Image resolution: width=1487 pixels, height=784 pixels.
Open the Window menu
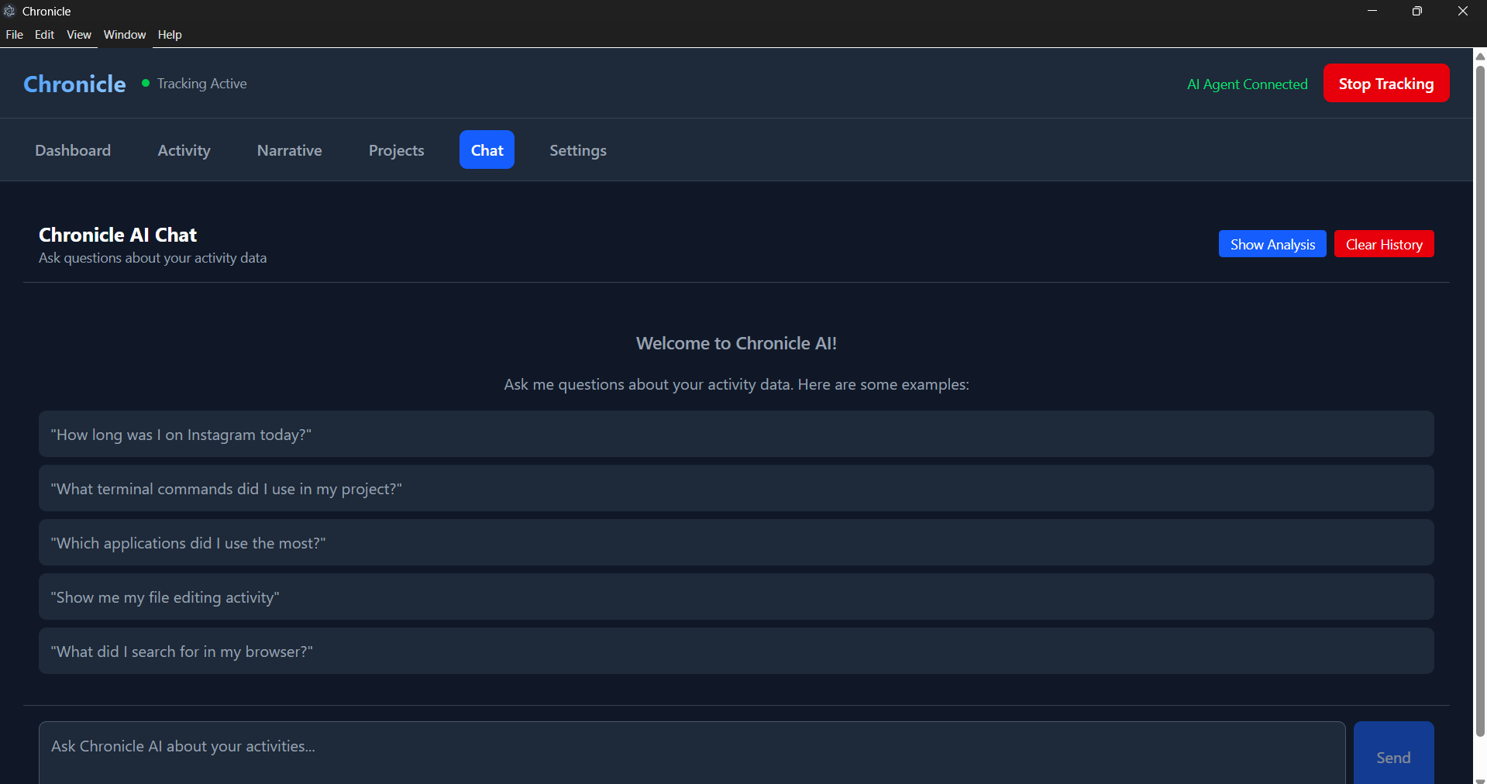(125, 35)
